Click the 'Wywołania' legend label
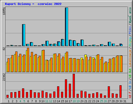The height and width of the screenshot is (104, 133). [x=130, y=15]
